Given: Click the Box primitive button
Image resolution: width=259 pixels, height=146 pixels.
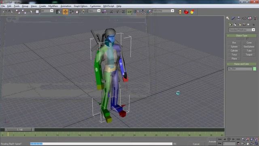Looking at the screenshot, I should coord(234,43).
